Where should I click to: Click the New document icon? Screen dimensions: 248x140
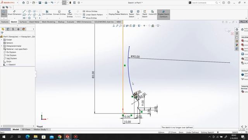[x=28, y=3]
